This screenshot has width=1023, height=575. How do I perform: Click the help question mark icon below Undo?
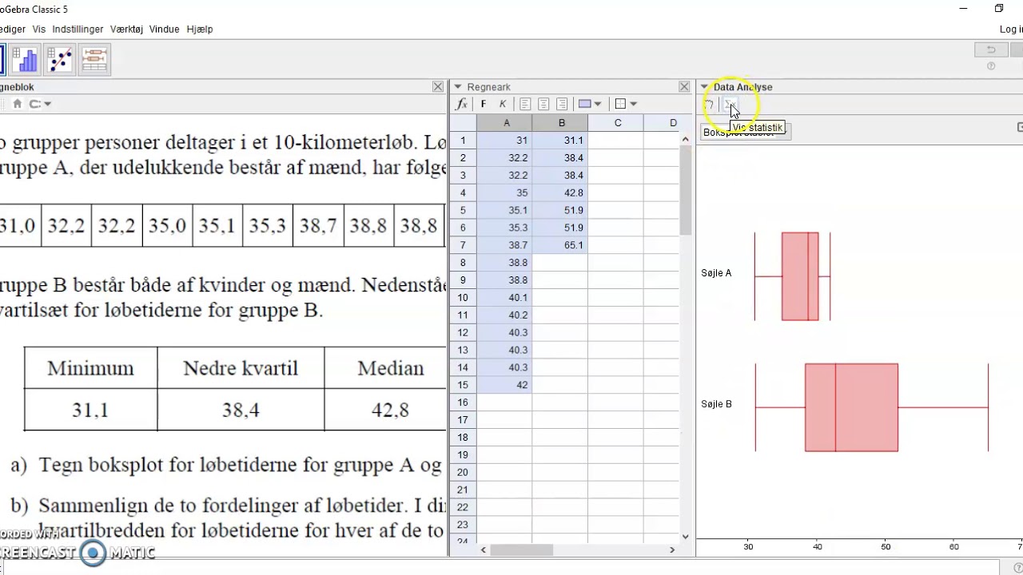click(991, 66)
